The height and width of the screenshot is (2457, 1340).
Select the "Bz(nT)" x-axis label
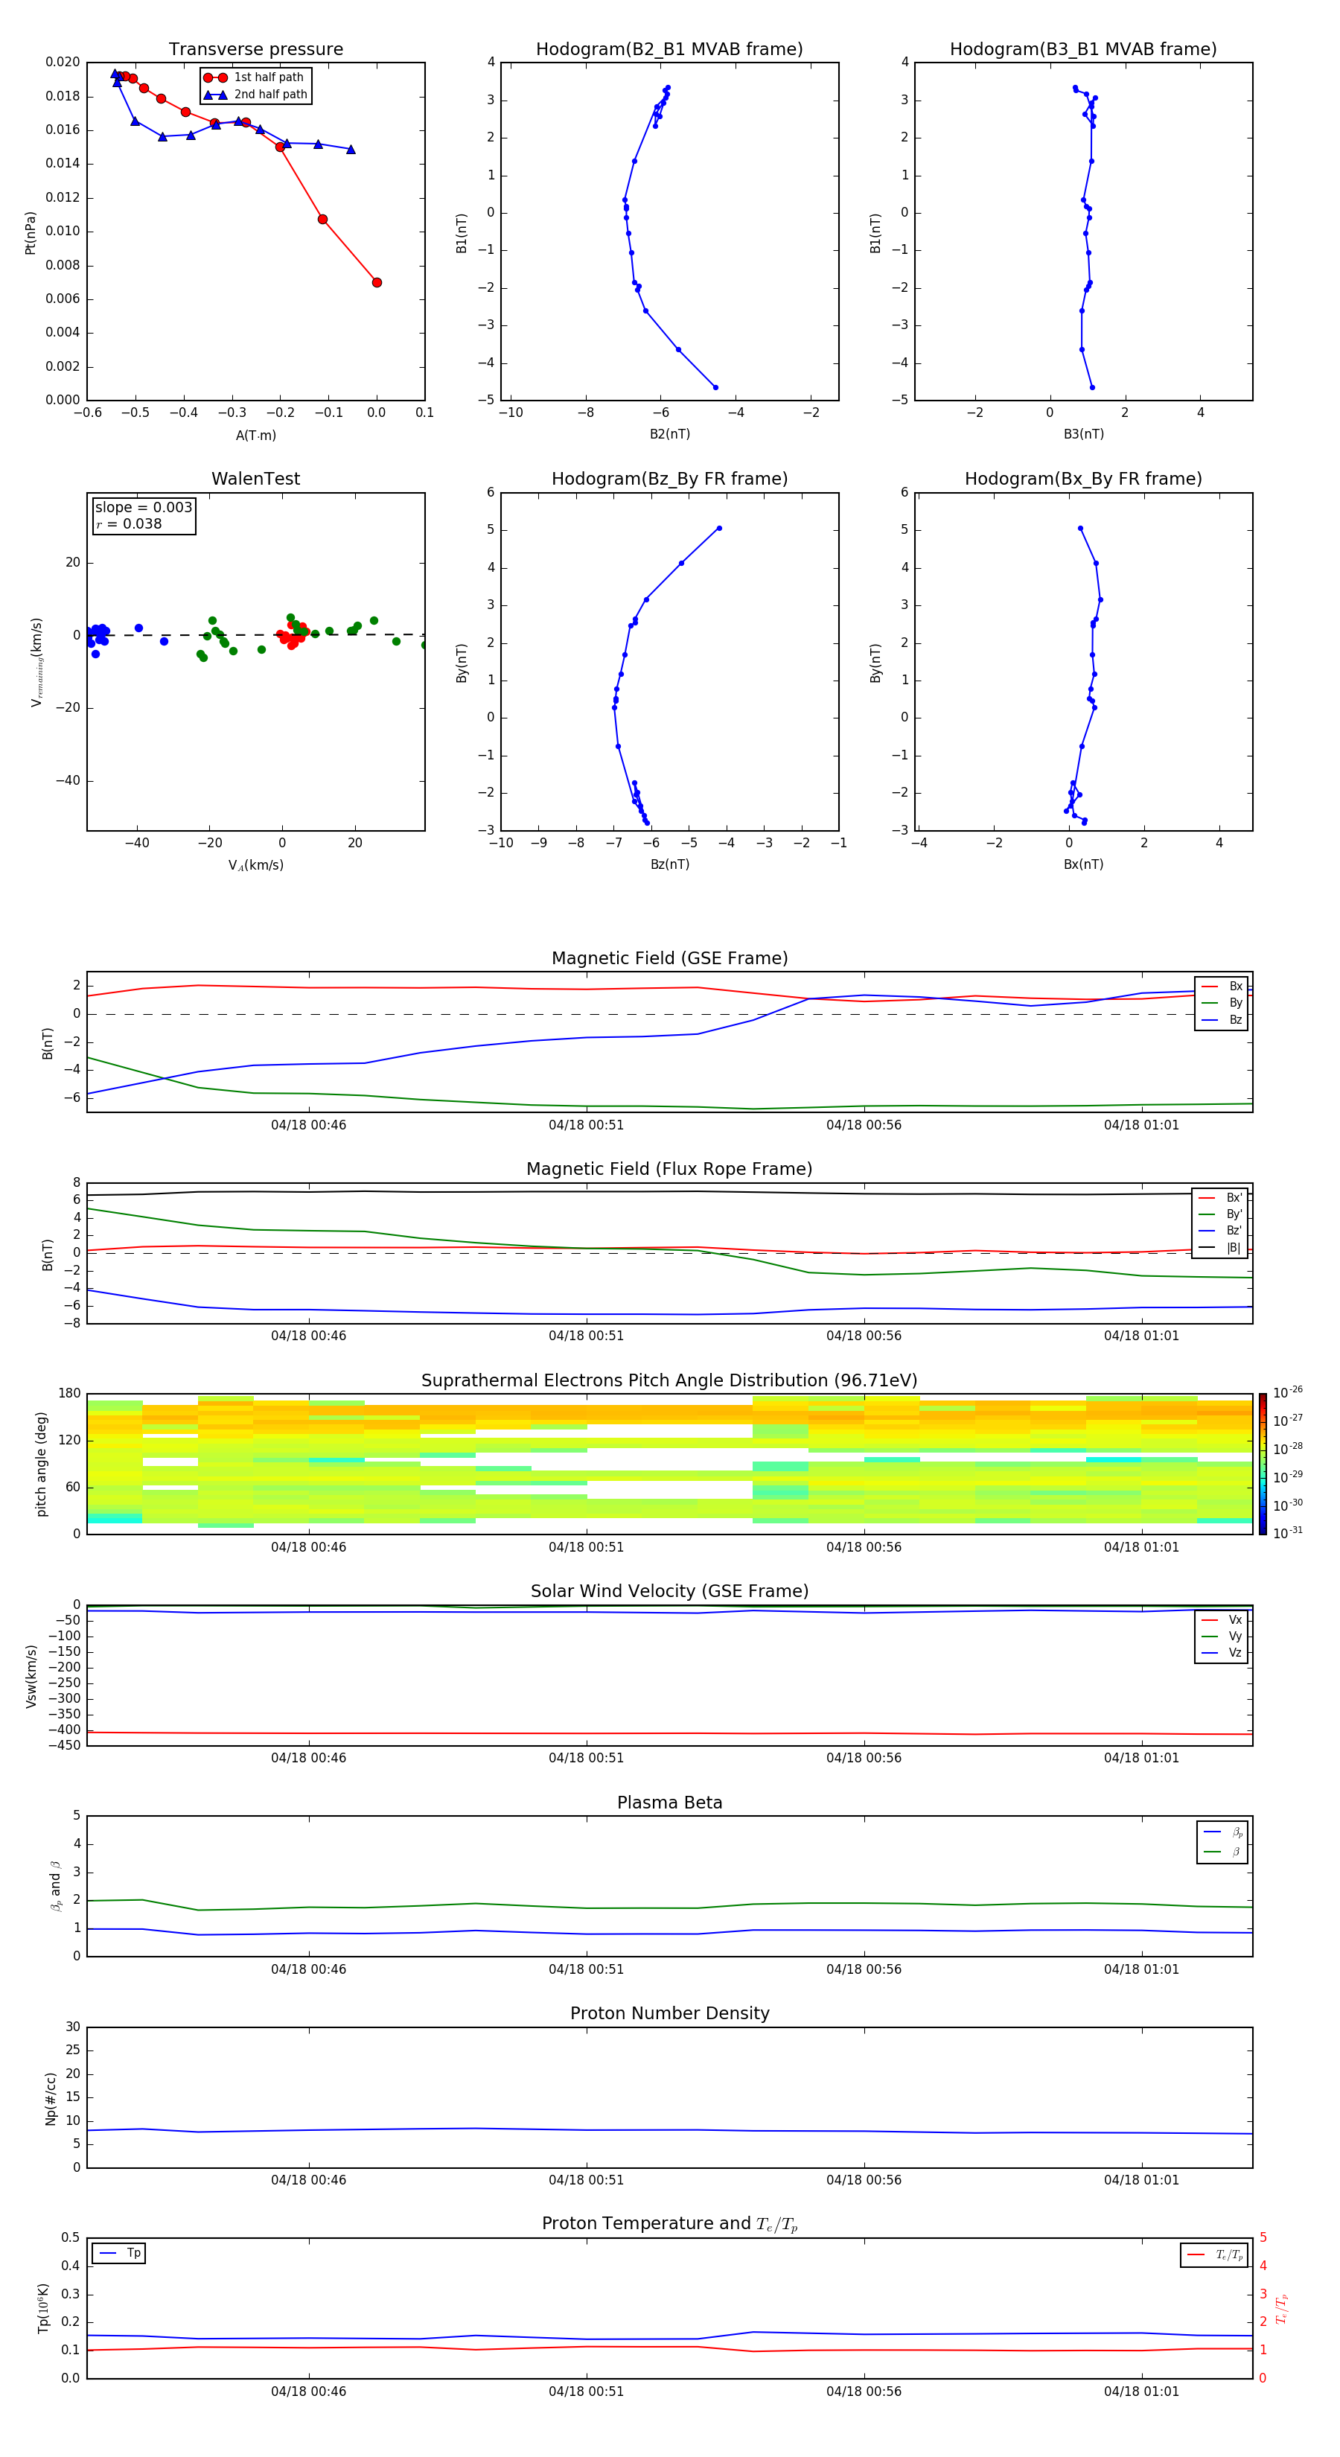click(x=669, y=864)
